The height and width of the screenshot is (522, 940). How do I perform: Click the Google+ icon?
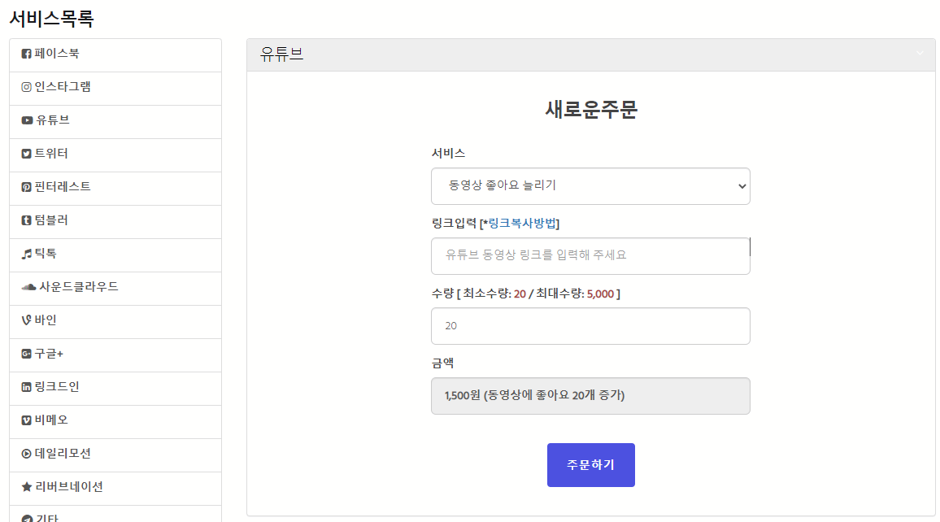26,354
